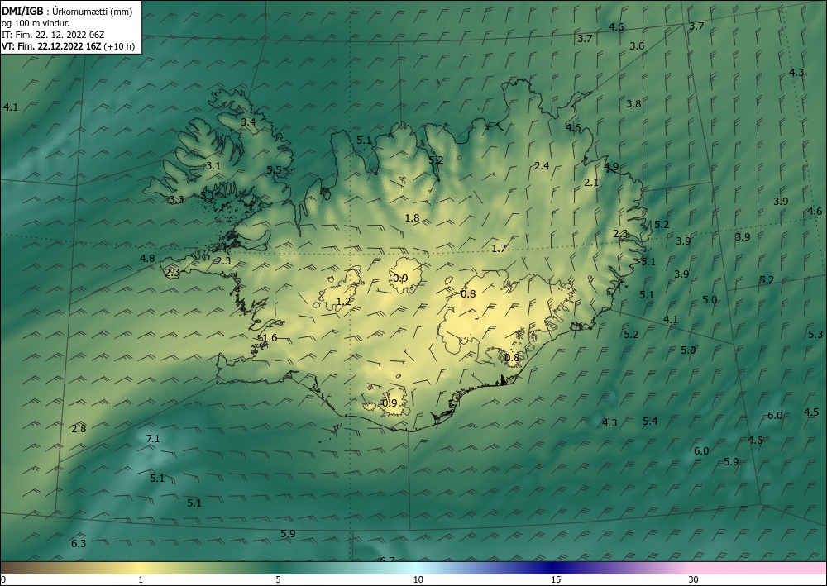Click the 1.6 value in west Iceland

[x=270, y=338]
